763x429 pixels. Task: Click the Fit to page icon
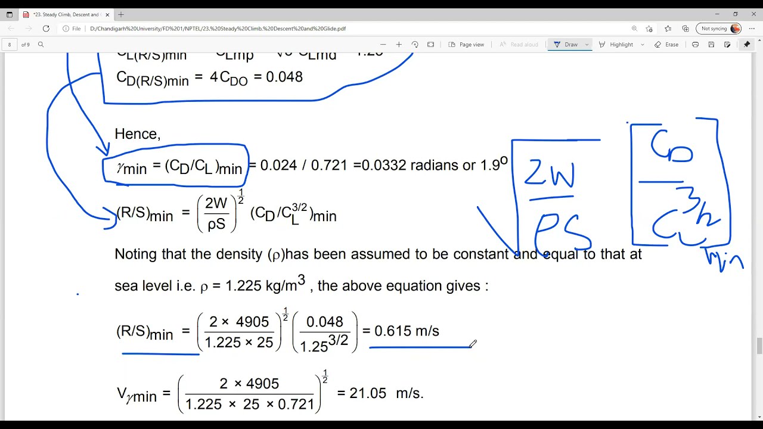click(x=431, y=45)
